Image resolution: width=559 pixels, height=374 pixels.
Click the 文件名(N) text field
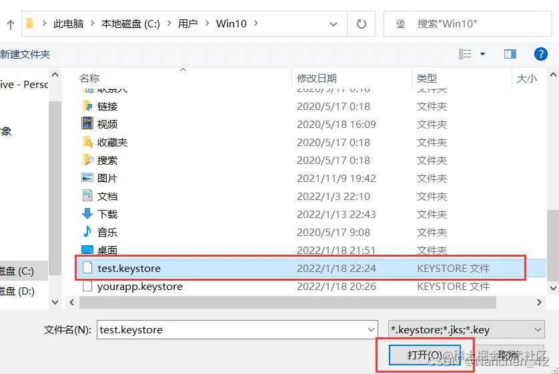pyautogui.click(x=237, y=329)
